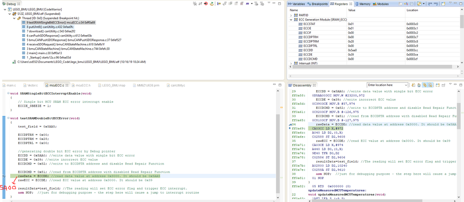This screenshot has height=202, width=464.
Task: Select stack frame 7 download()
Action: point(48,31)
